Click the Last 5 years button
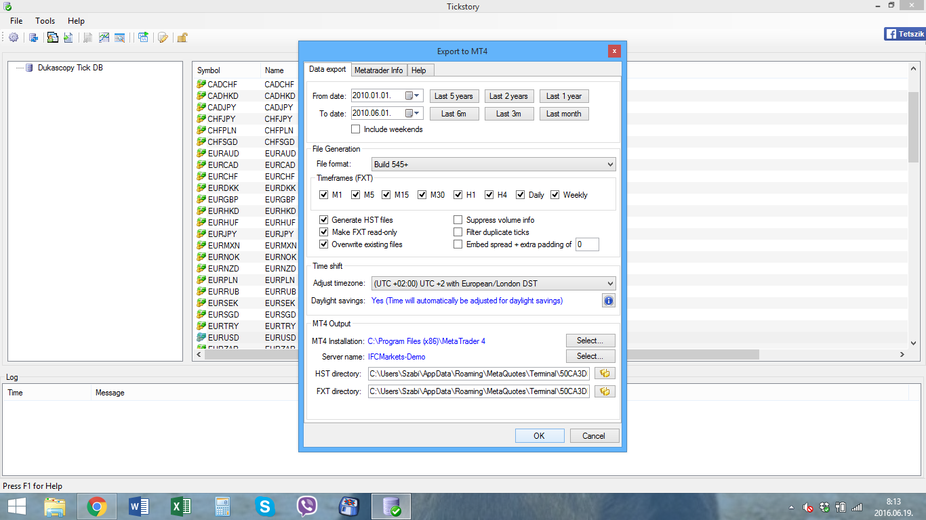926x520 pixels. (x=454, y=96)
